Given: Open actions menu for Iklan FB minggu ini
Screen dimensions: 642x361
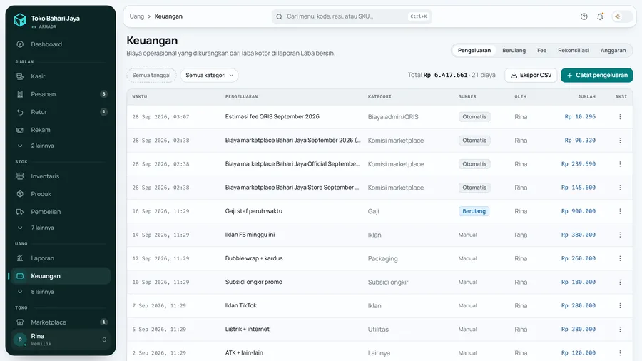Looking at the screenshot, I should tap(620, 235).
